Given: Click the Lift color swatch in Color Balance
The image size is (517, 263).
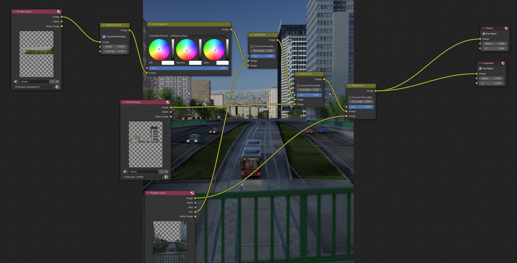Looking at the screenshot, I should pos(168,63).
